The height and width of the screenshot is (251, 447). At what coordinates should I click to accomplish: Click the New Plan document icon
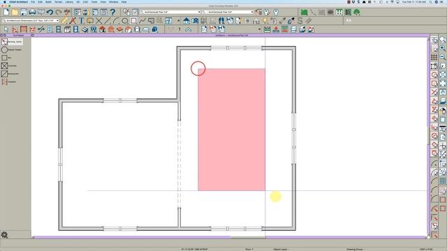pos(6,13)
